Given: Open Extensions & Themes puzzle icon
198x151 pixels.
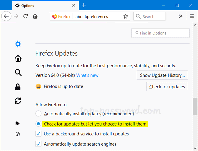Looking at the screenshot, I should (18, 123).
